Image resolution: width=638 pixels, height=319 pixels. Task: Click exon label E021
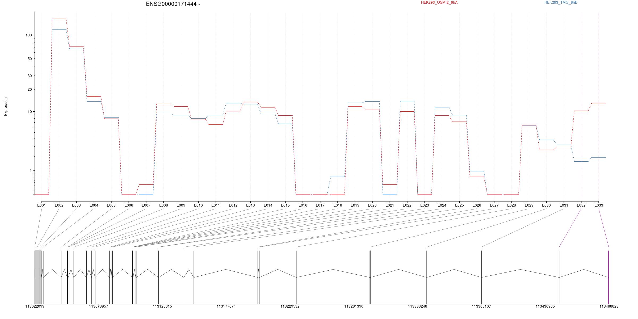click(x=390, y=205)
